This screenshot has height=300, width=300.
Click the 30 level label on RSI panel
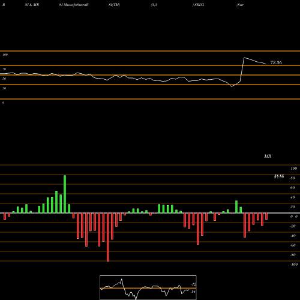coord(4,88)
